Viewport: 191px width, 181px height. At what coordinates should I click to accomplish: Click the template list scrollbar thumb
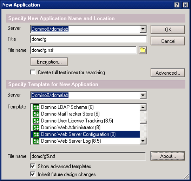143,123
